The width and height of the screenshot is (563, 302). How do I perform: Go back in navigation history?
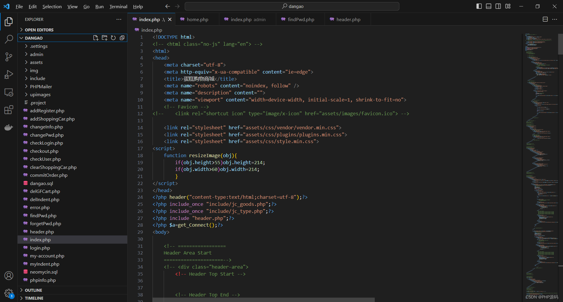[x=167, y=6]
